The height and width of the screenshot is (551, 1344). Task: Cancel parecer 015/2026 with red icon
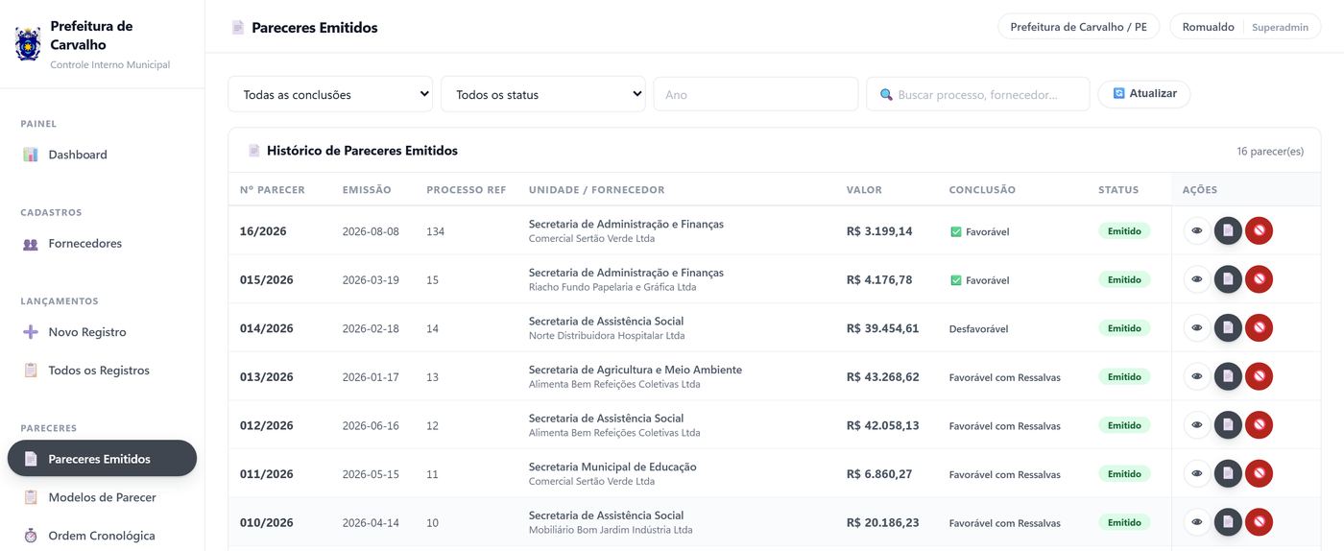click(1259, 279)
